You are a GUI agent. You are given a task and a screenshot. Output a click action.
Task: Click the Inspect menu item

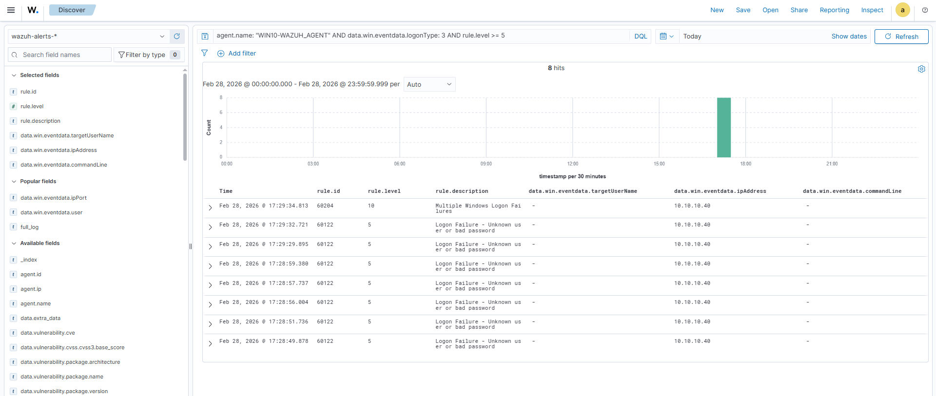[872, 10]
